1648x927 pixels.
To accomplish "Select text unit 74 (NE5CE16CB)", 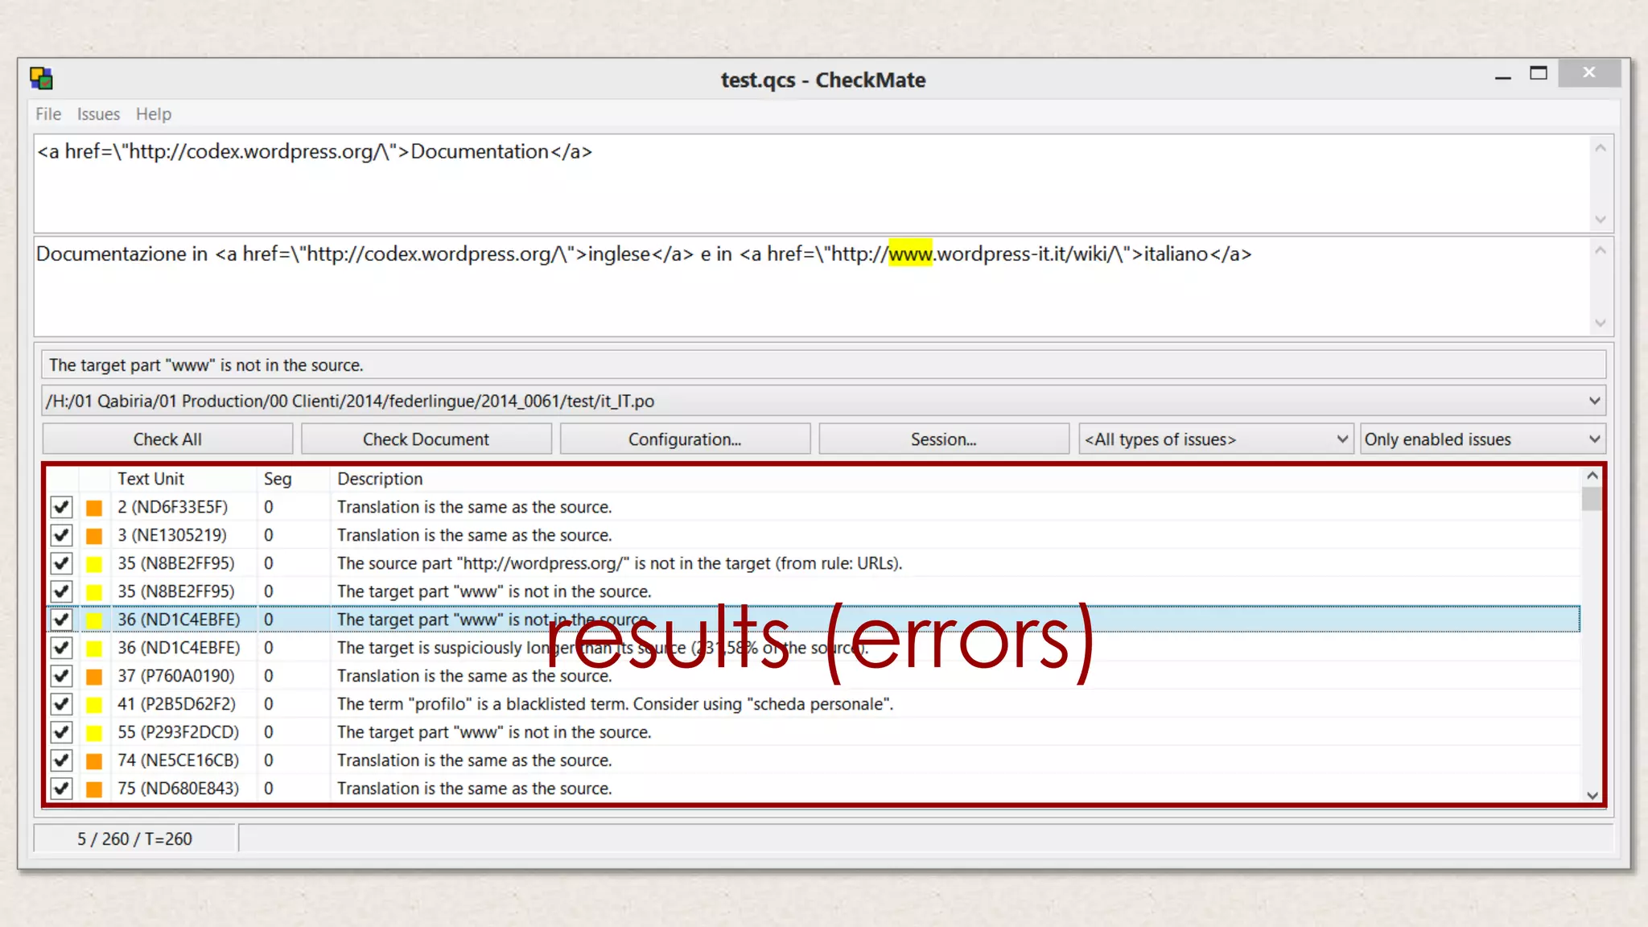I will coord(178,760).
